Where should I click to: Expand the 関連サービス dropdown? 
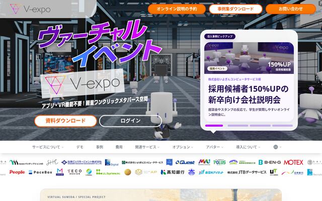click(x=147, y=147)
